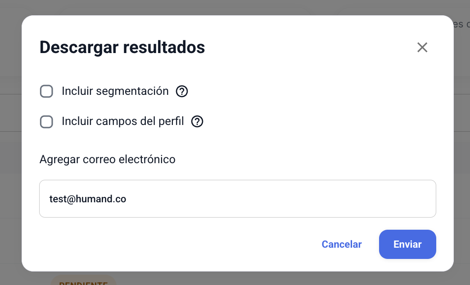The image size is (470, 285).
Task: Click the dimmed area below the Enviar button
Action: click(407, 279)
